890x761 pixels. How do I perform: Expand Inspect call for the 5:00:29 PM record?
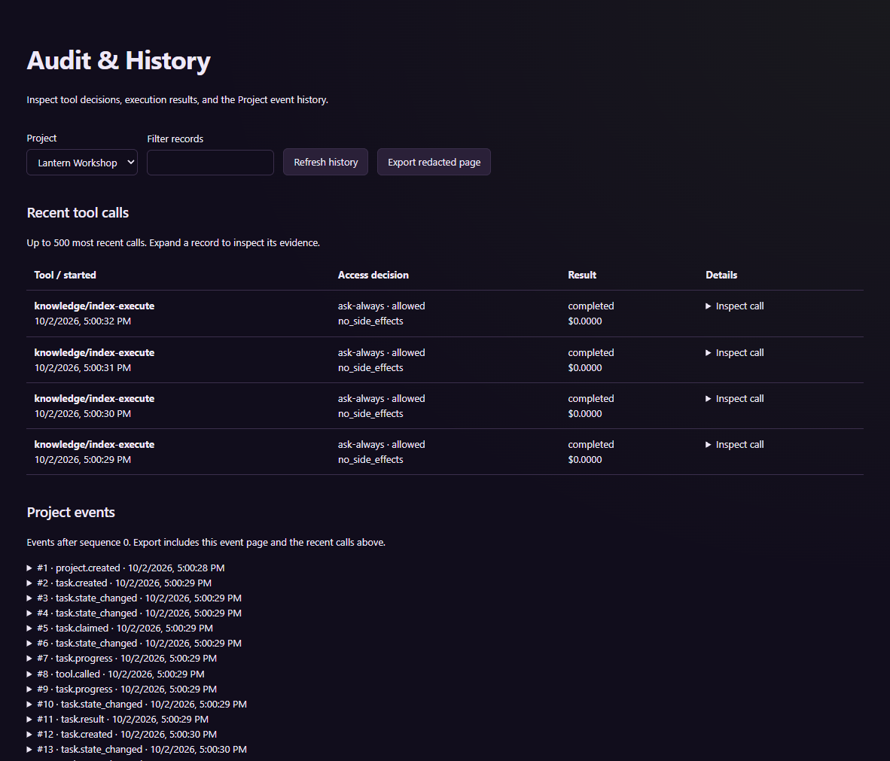[734, 444]
